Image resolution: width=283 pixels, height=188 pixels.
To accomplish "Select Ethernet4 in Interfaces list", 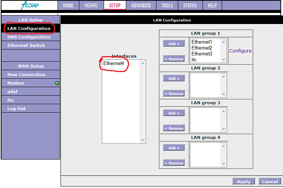I will tap(114, 64).
